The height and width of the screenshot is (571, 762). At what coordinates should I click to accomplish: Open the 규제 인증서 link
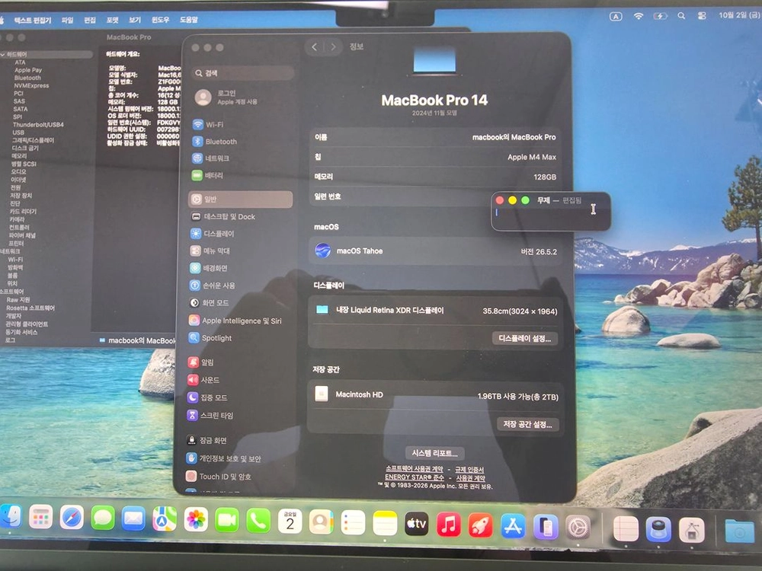click(x=469, y=470)
